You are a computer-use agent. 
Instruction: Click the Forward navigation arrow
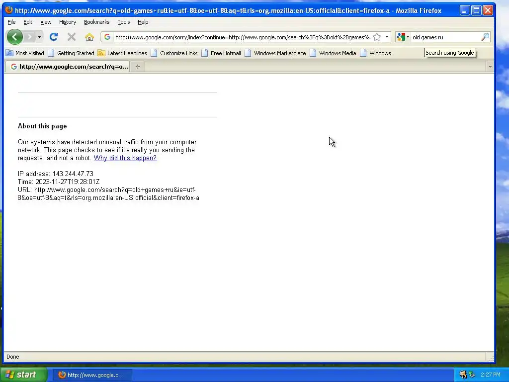tap(29, 37)
